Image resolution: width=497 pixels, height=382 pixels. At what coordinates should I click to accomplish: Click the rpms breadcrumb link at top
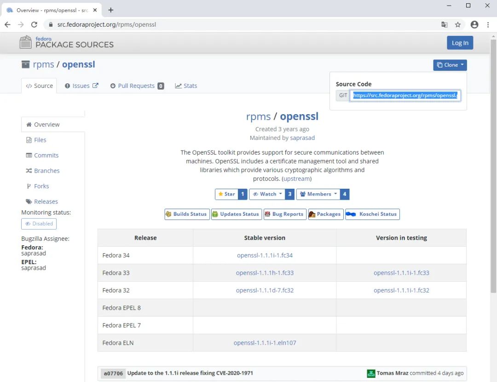tap(43, 64)
